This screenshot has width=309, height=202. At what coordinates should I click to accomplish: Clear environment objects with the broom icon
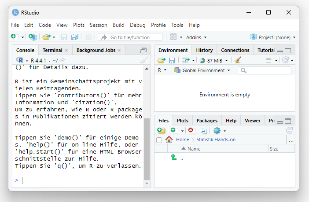(238, 60)
